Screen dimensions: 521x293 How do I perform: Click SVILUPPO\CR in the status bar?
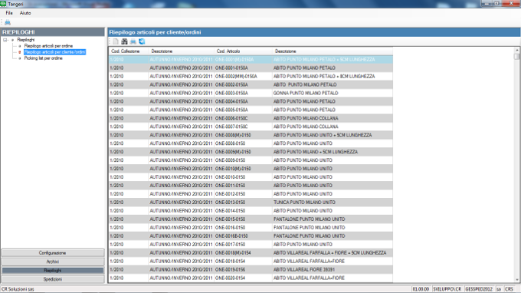(x=447, y=289)
